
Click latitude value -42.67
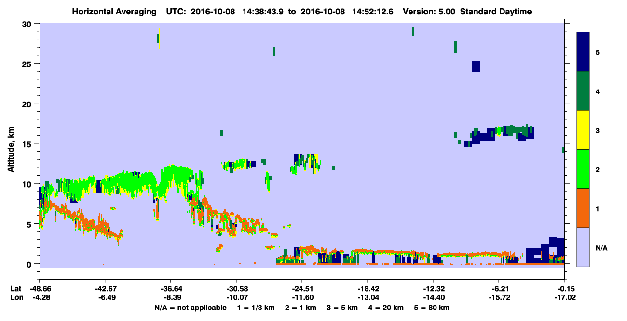(x=105, y=289)
